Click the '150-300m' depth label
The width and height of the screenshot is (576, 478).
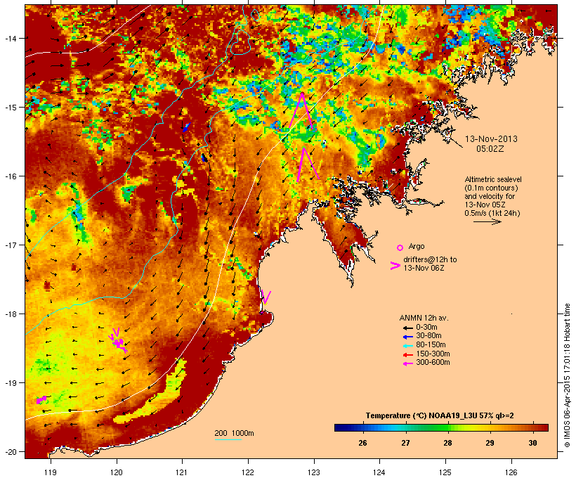tap(433, 354)
